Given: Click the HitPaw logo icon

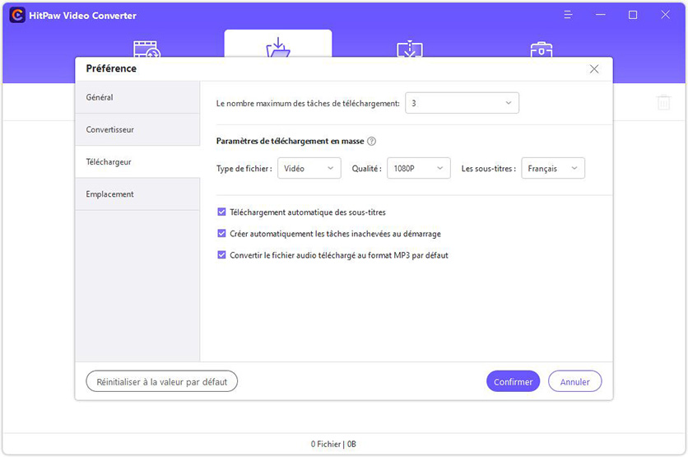Looking at the screenshot, I should [17, 16].
